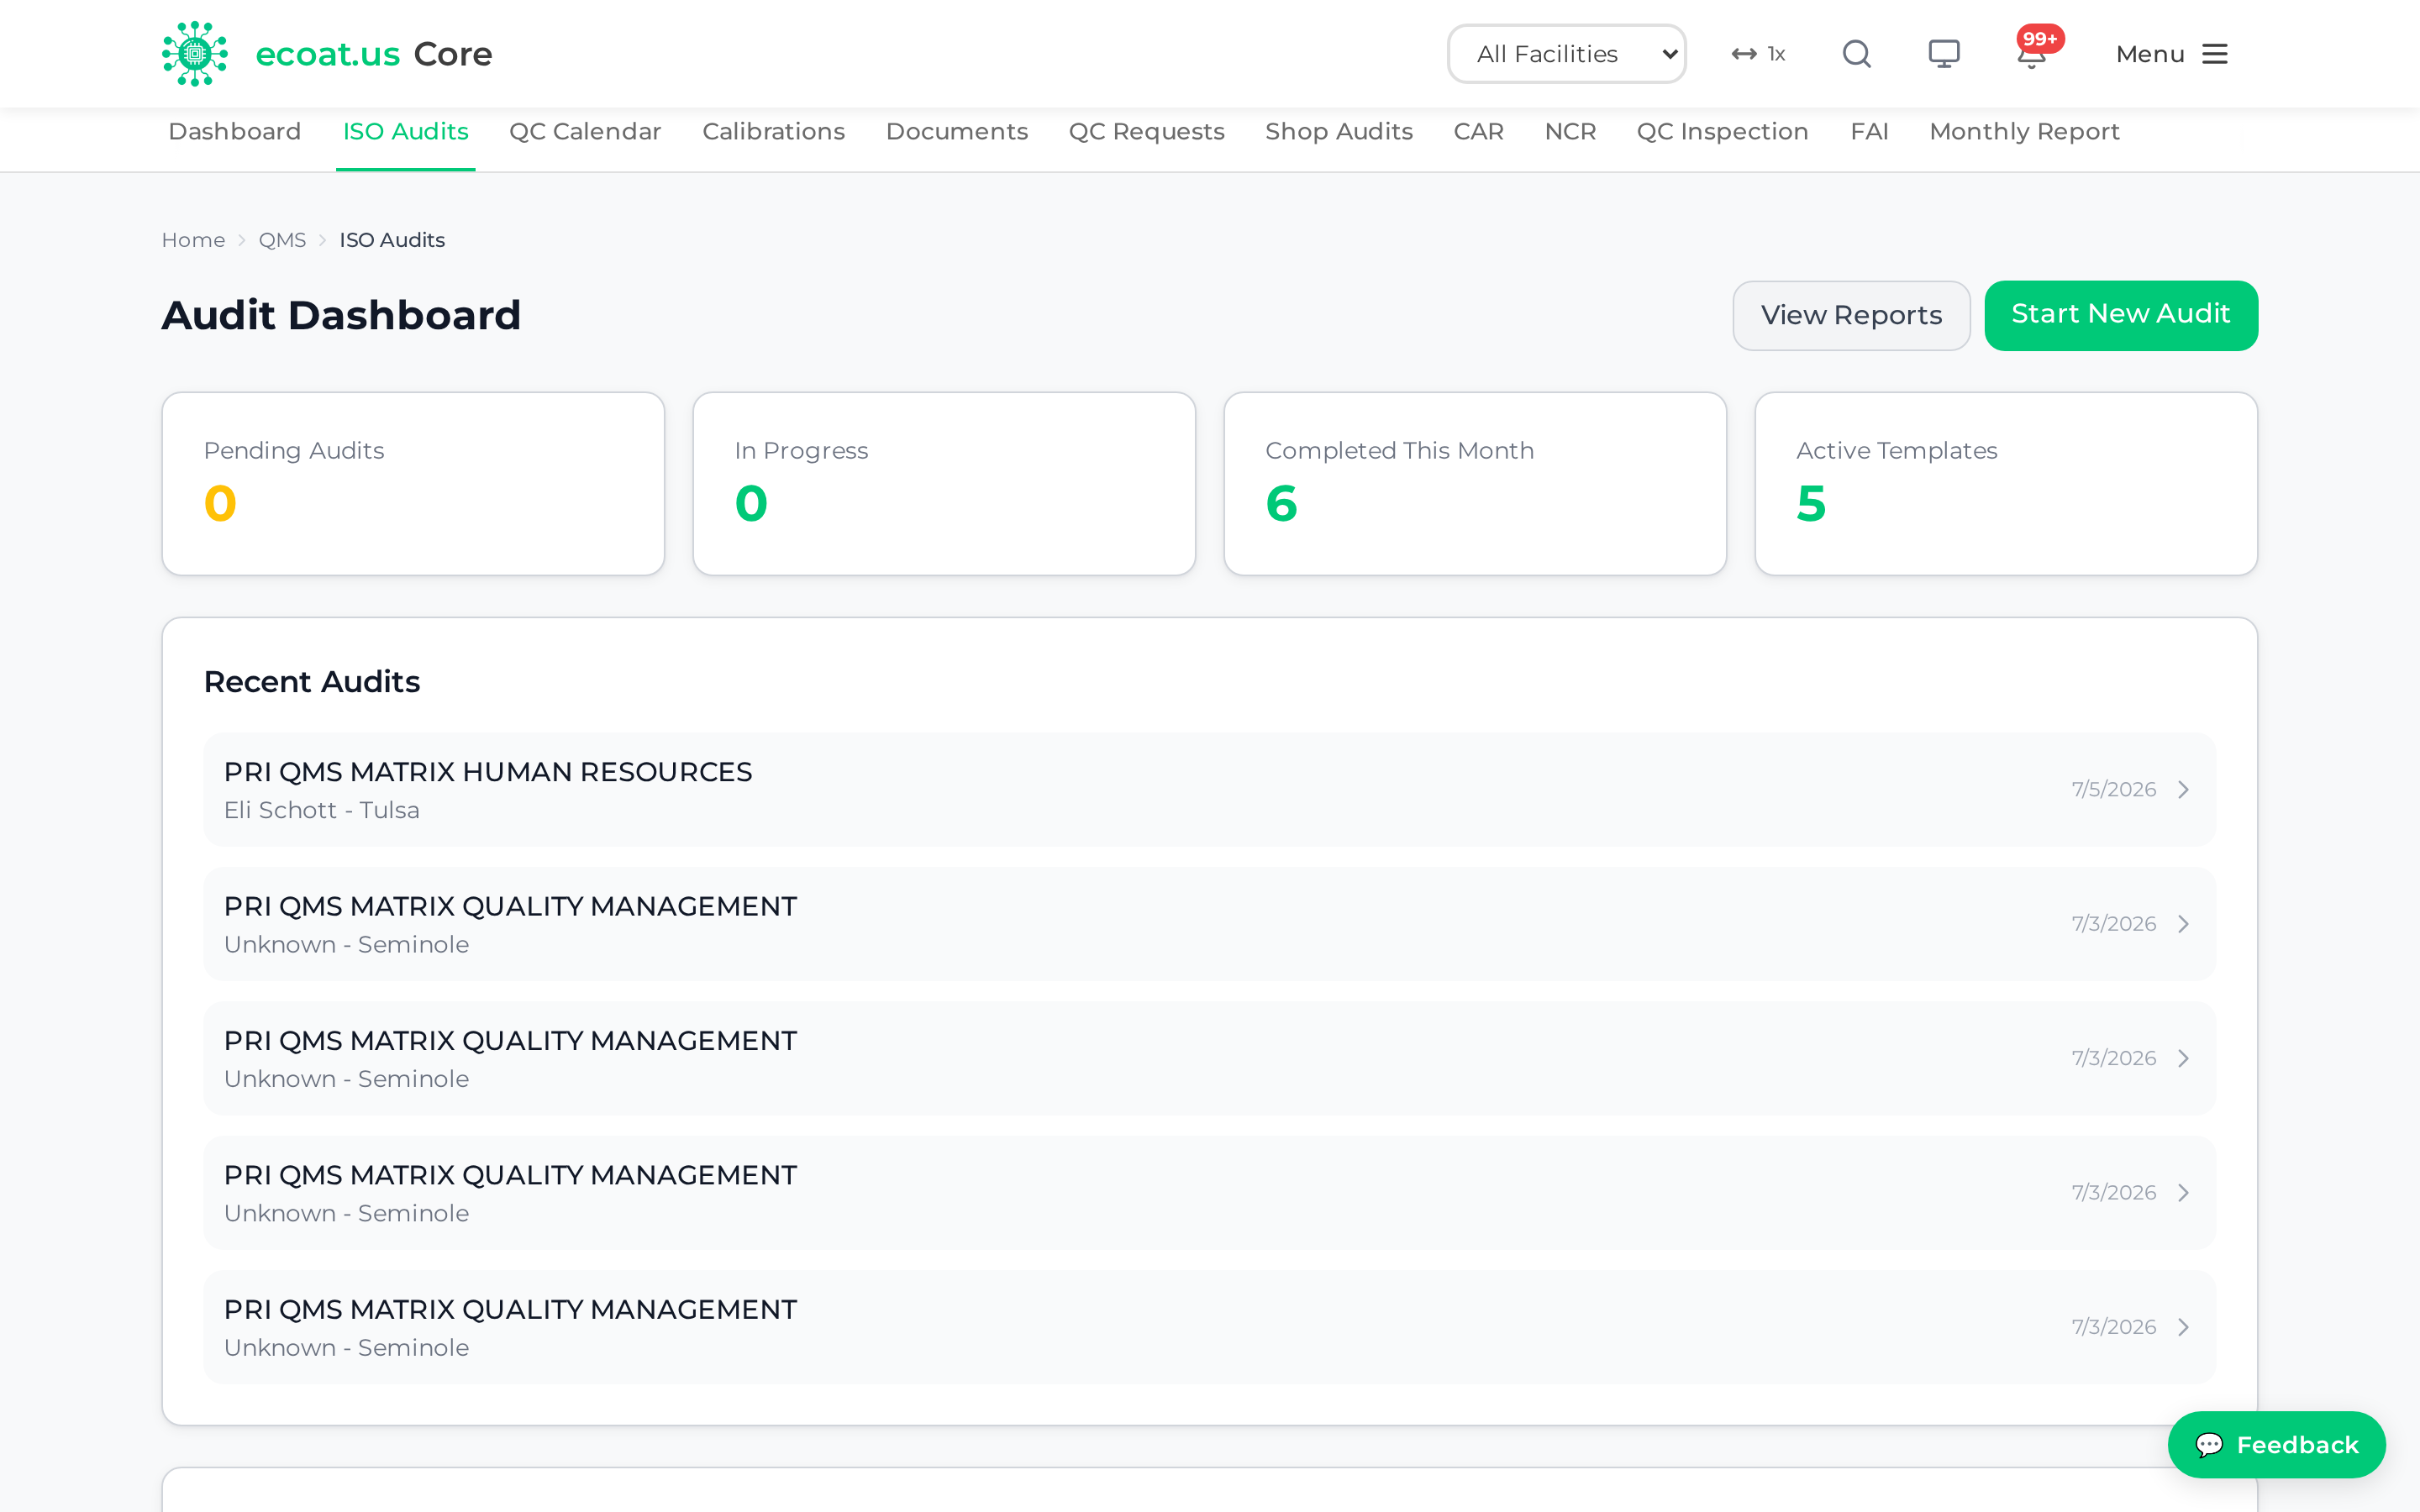The width and height of the screenshot is (2420, 1512).
Task: Open the notifications bell with 99+ badge
Action: pyautogui.click(x=2032, y=54)
